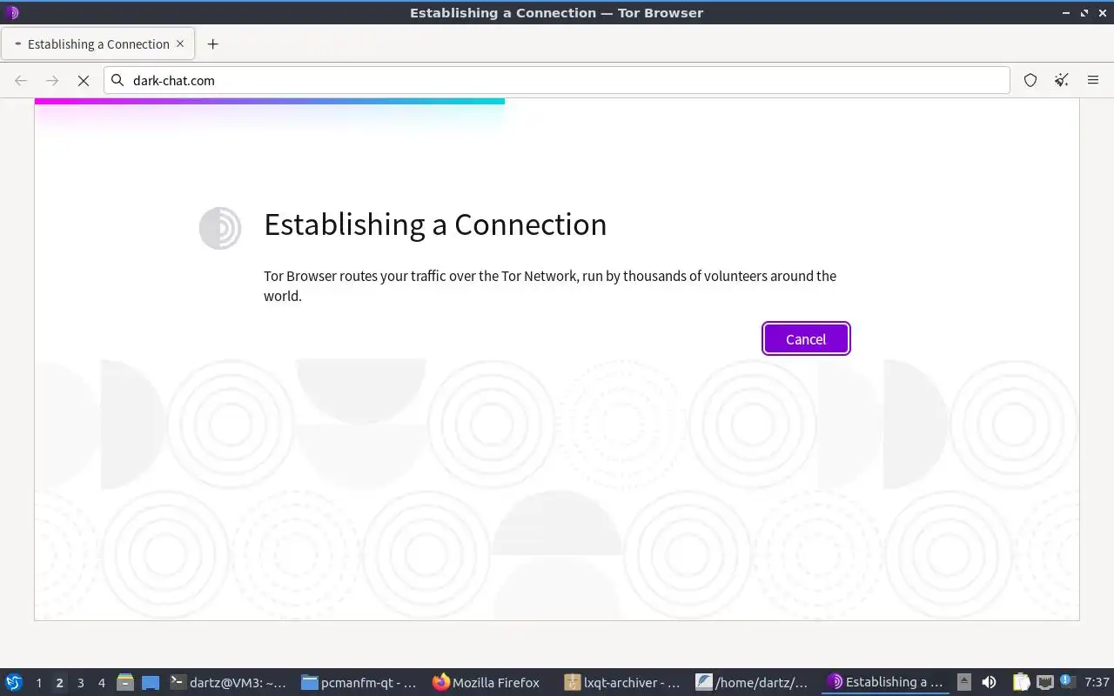Cancel the Tor connection attempt

click(x=806, y=339)
